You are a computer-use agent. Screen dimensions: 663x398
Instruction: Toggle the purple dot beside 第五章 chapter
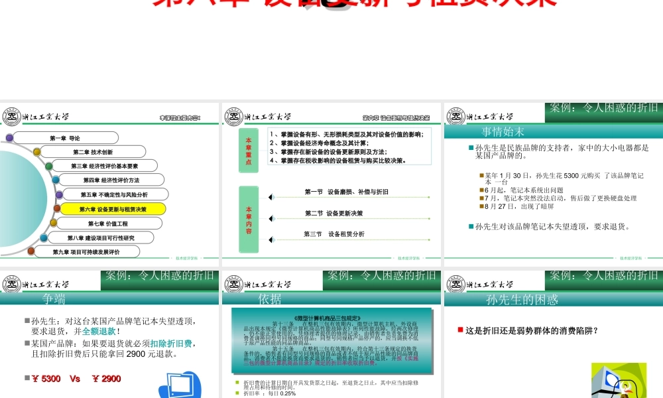59,194
